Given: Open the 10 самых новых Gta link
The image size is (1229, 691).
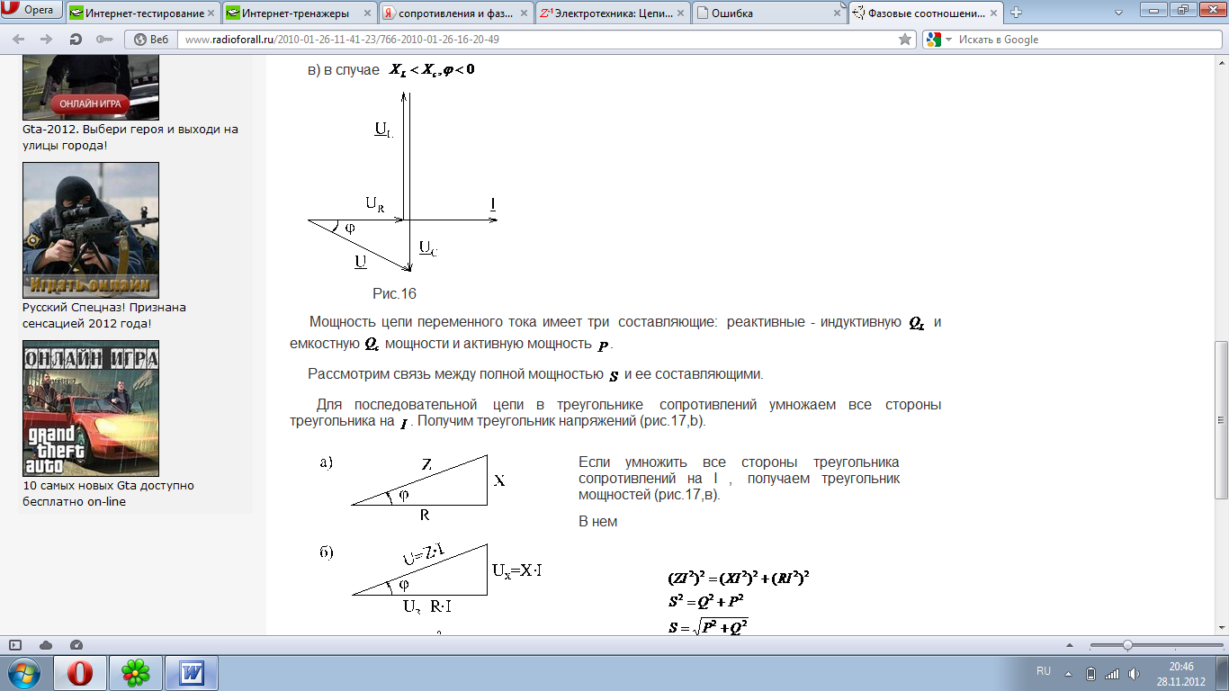Looking at the screenshot, I should pyautogui.click(x=108, y=493).
